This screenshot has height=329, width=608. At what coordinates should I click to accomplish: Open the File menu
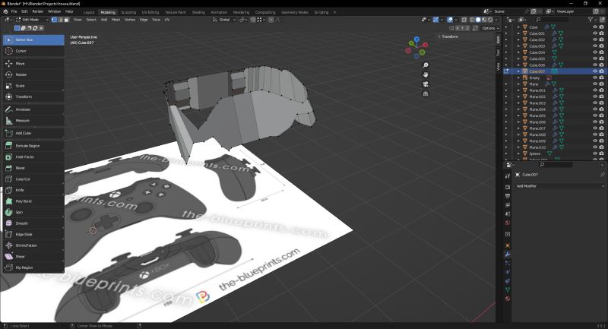click(x=14, y=11)
